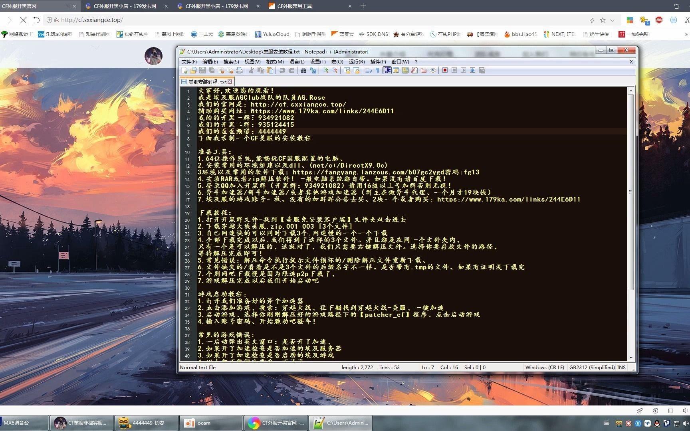The width and height of the screenshot is (690, 431).
Task: Toggle the Monitoring eye icon
Action: pos(433,70)
